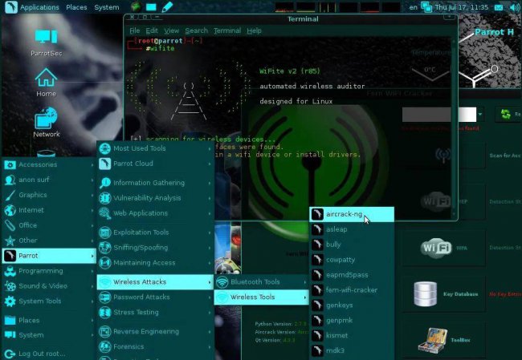Viewport: 522px width, 360px height.
Task: Click the network connection icon beside the clock
Action: (x=426, y=6)
